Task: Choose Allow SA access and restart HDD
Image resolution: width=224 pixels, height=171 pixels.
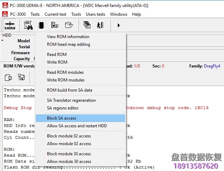Action: (x=80, y=126)
